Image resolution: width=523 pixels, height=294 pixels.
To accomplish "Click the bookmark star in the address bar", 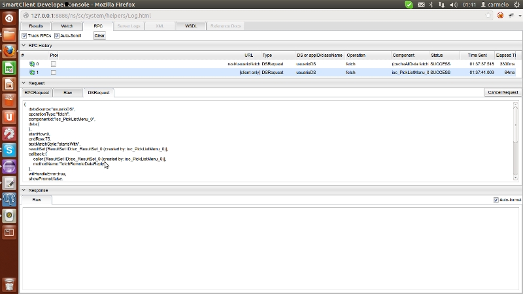I will (488, 15).
